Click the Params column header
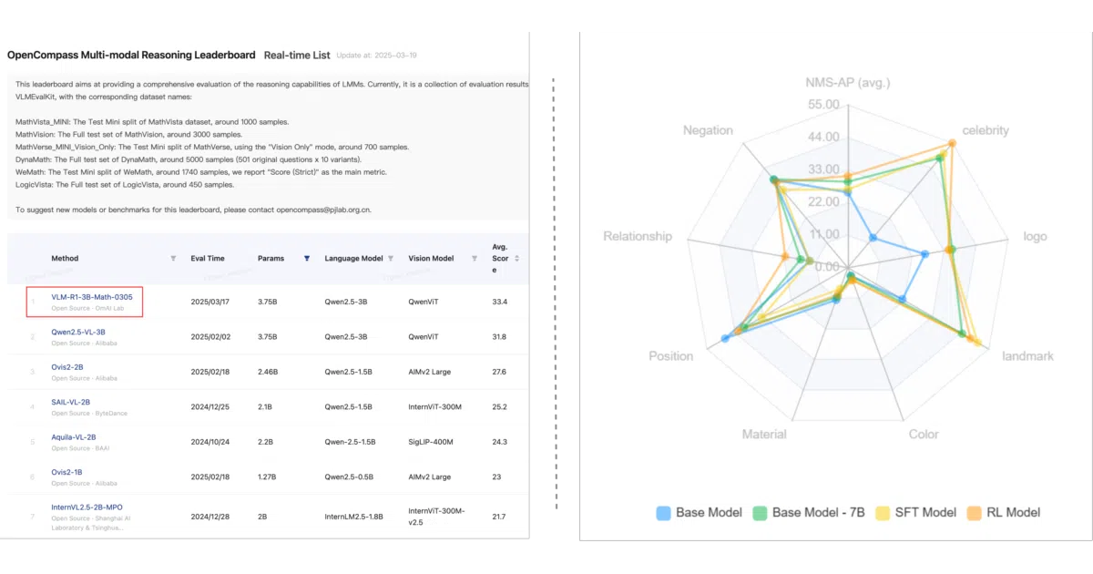Screen dimensions: 1093x574 pos(271,259)
